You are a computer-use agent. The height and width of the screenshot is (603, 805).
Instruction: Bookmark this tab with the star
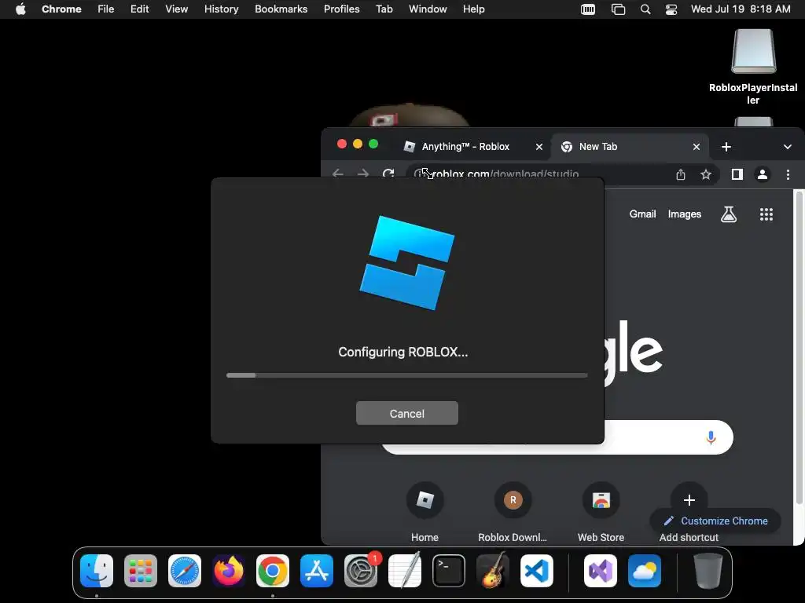(706, 174)
